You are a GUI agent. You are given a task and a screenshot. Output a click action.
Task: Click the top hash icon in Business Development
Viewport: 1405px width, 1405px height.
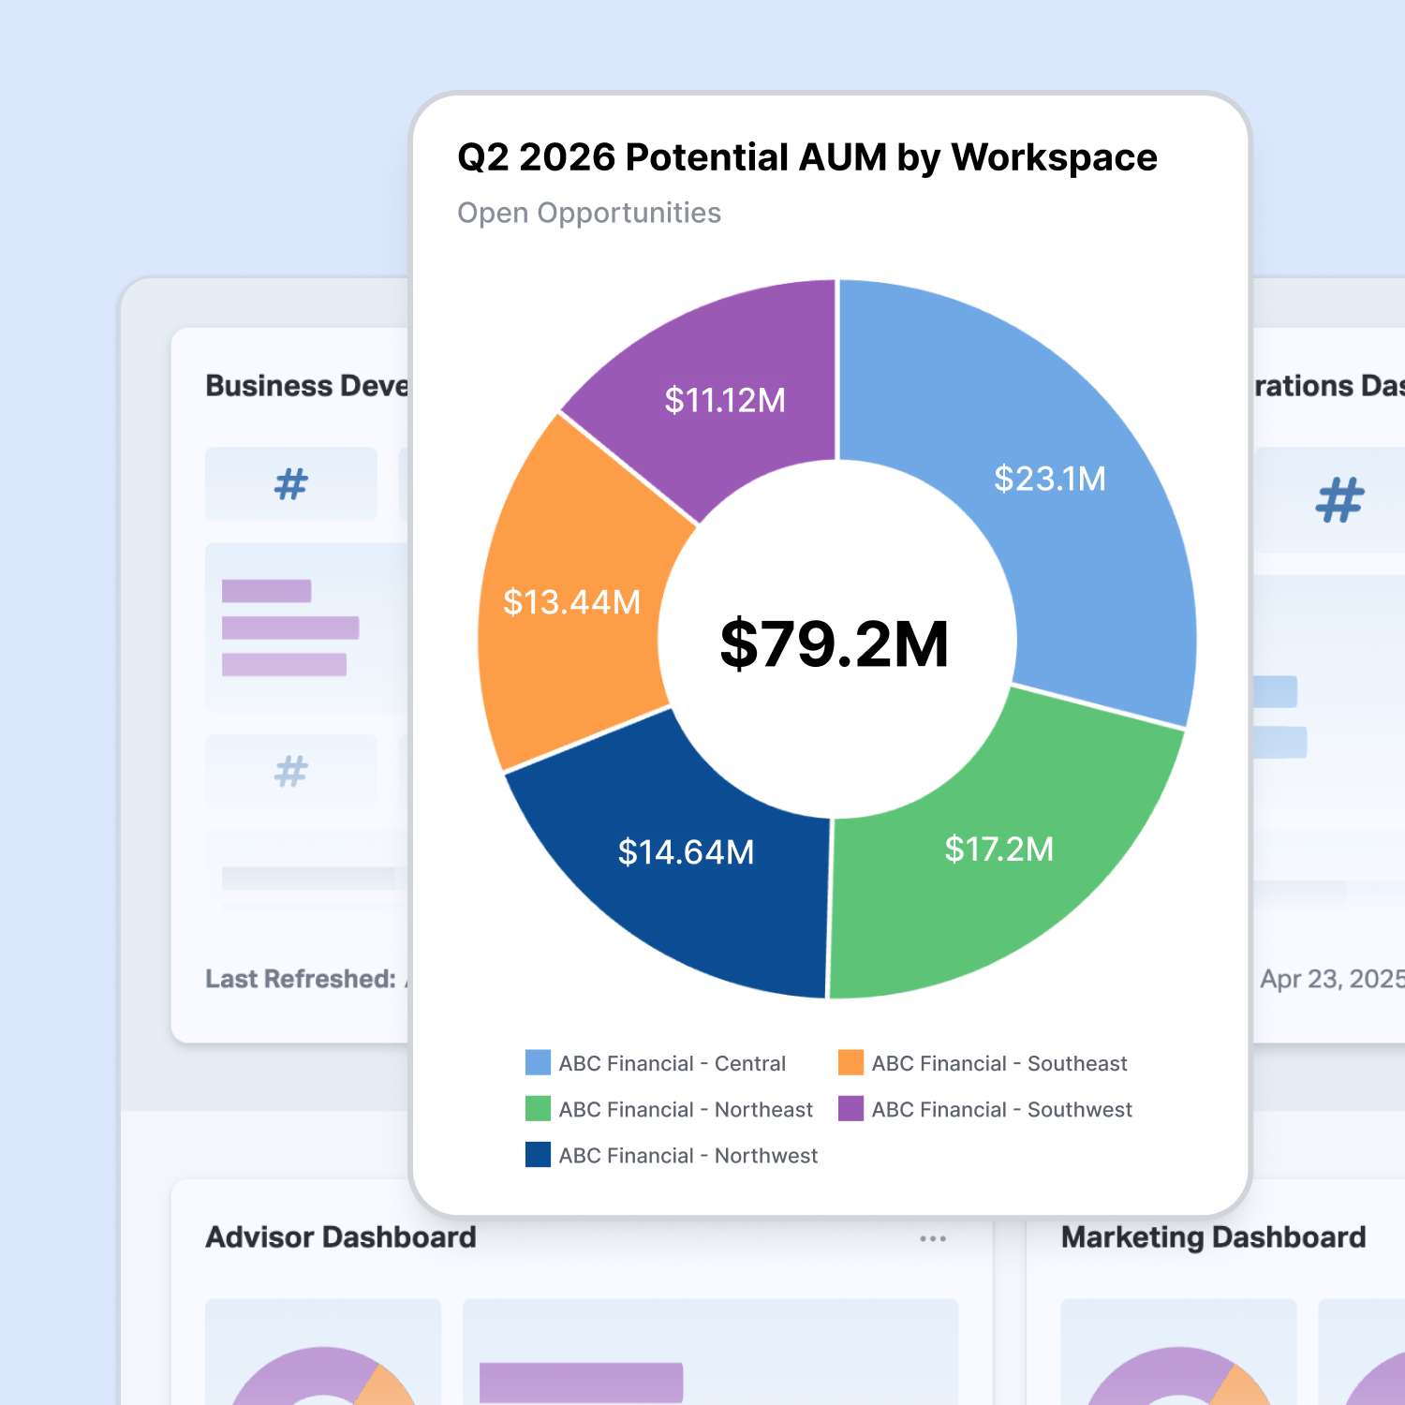pos(291,484)
